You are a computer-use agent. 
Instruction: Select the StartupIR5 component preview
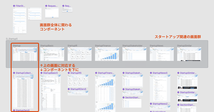[78, 81]
